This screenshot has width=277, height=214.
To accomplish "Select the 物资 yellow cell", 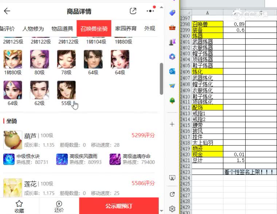I will pyautogui.click(x=207, y=149).
